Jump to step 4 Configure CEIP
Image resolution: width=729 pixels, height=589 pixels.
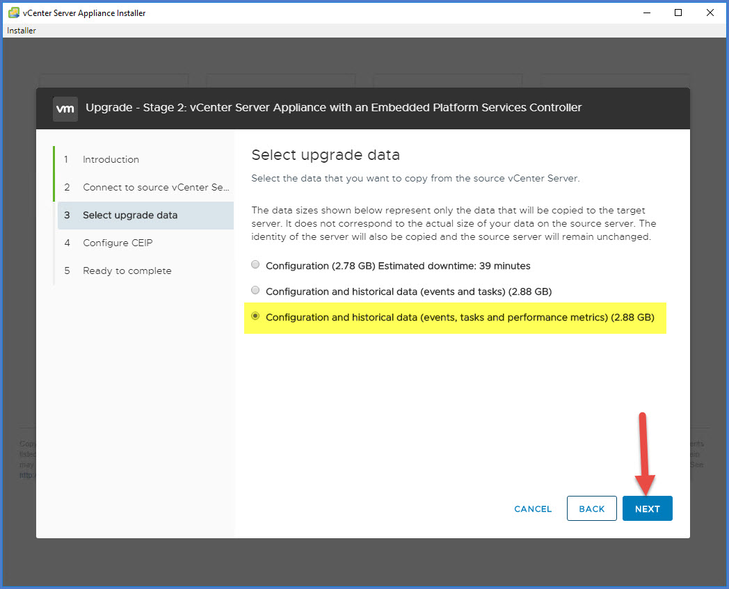[x=118, y=243]
